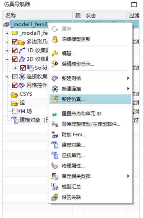
Task: Click the 网格控件 icon in tree
Action: [x=22, y=85]
